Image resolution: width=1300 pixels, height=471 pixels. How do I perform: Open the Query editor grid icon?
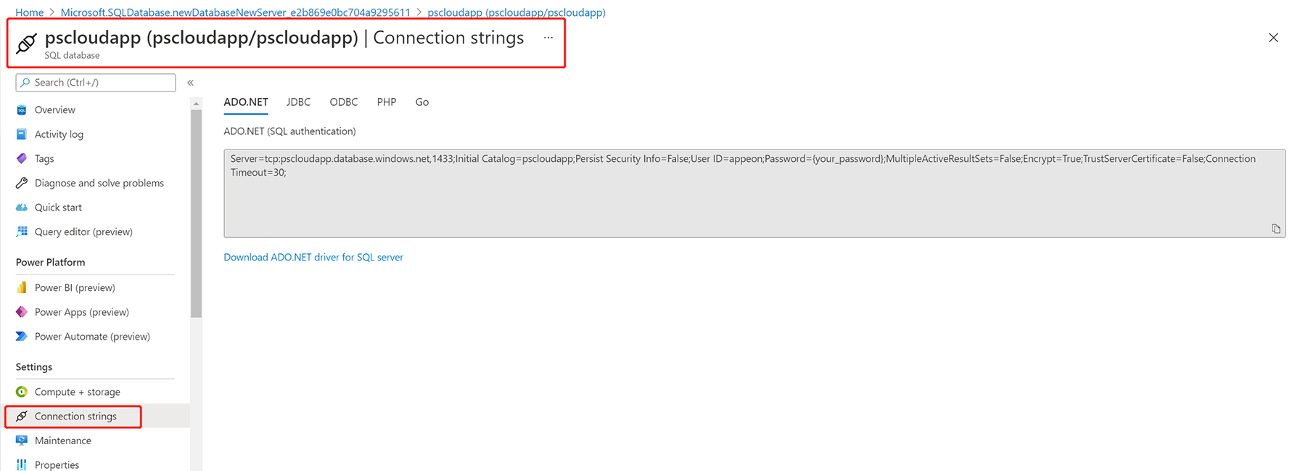click(22, 232)
